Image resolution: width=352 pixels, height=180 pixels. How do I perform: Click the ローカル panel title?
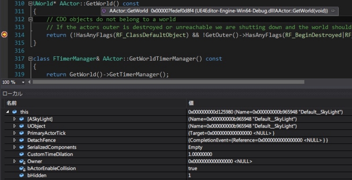coord(12,94)
